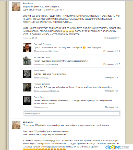
Task: Like Роман Роман's comment posted 48 minutes ago
Action: [111, 77]
